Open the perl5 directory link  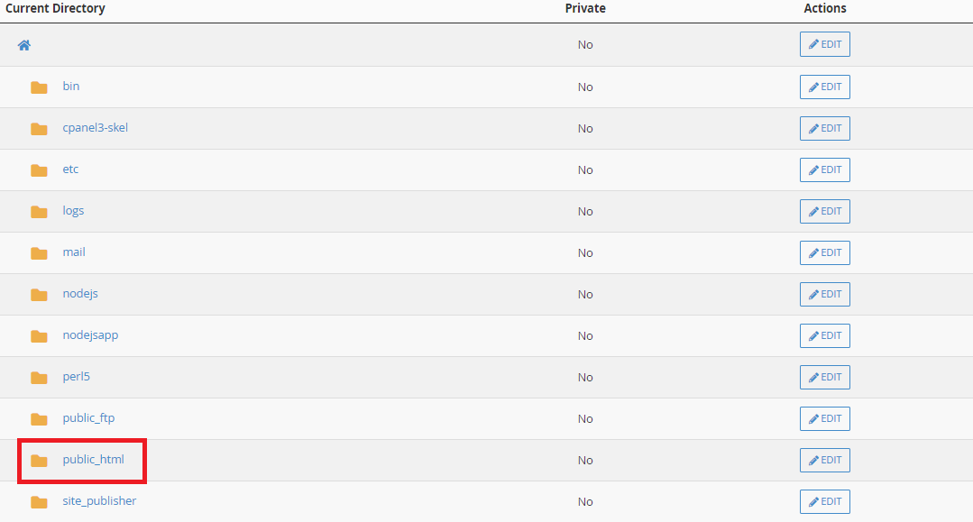[76, 377]
